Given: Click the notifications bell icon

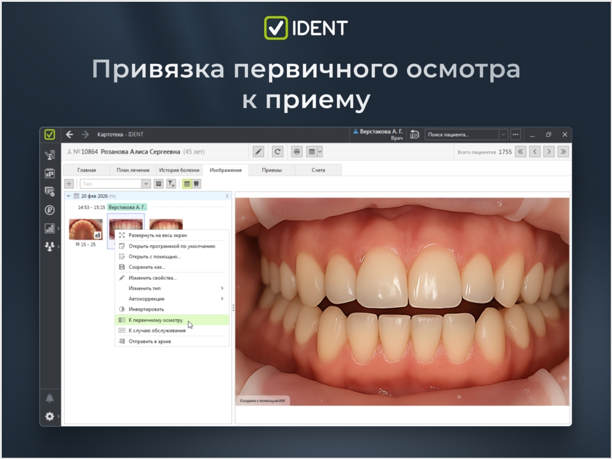Looking at the screenshot, I should pyautogui.click(x=50, y=398).
